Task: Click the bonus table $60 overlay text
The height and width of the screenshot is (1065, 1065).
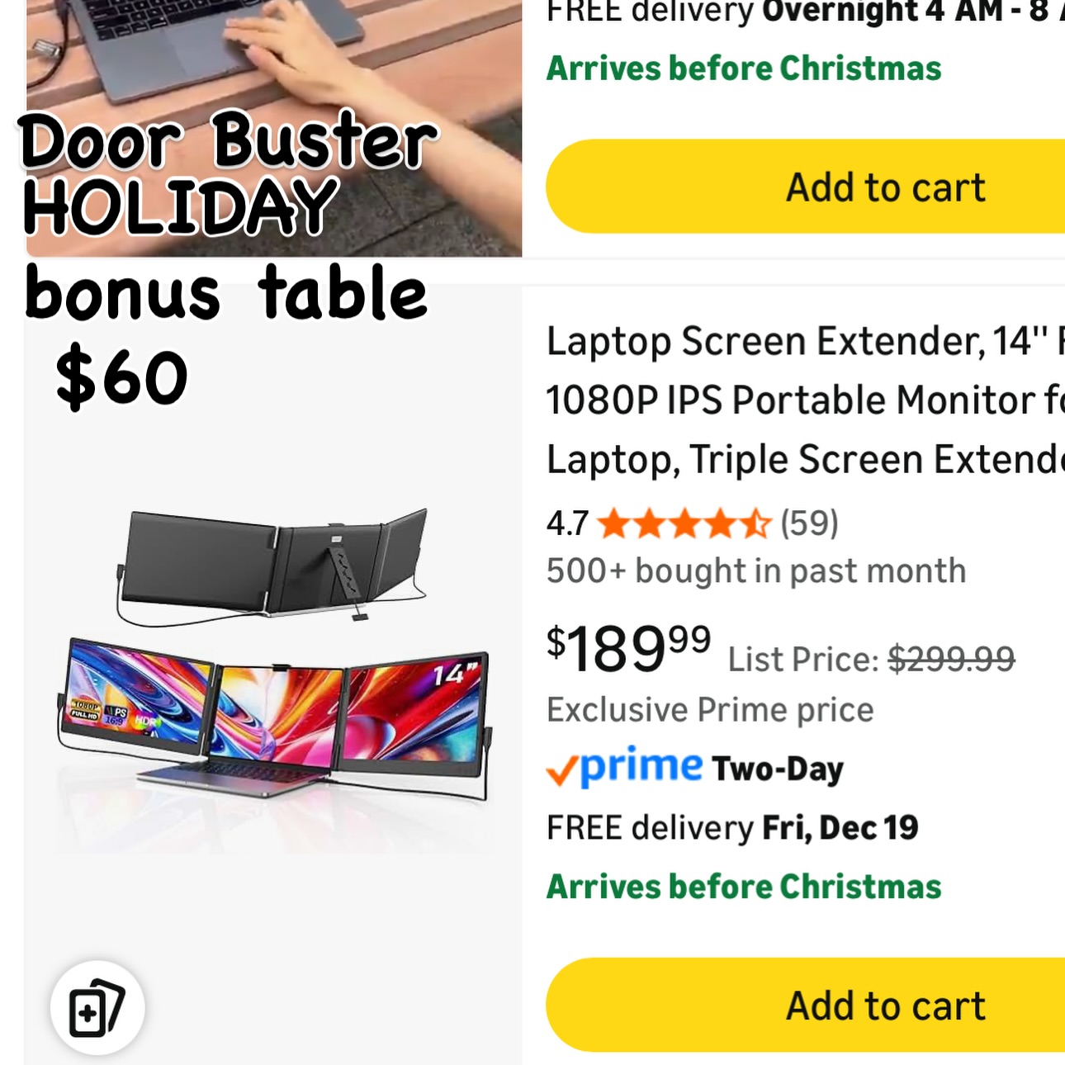Action: 225,336
